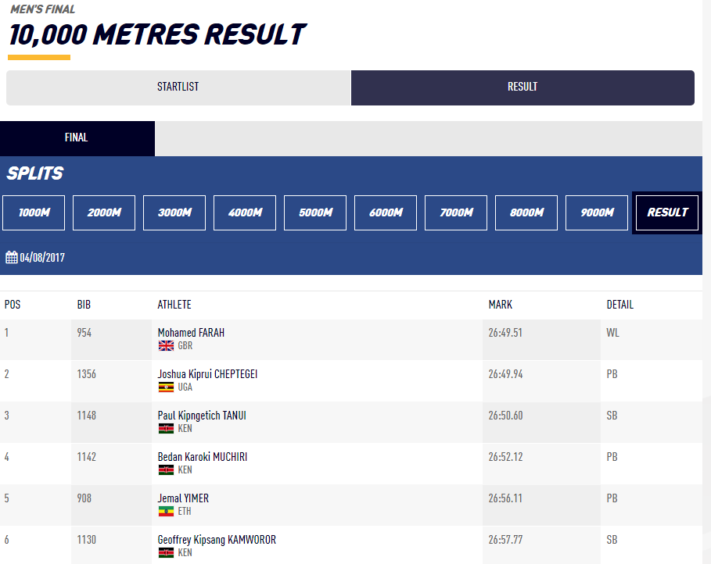The width and height of the screenshot is (711, 564).
Task: Click the Kenya flag under Paul Tanui
Action: click(x=166, y=429)
